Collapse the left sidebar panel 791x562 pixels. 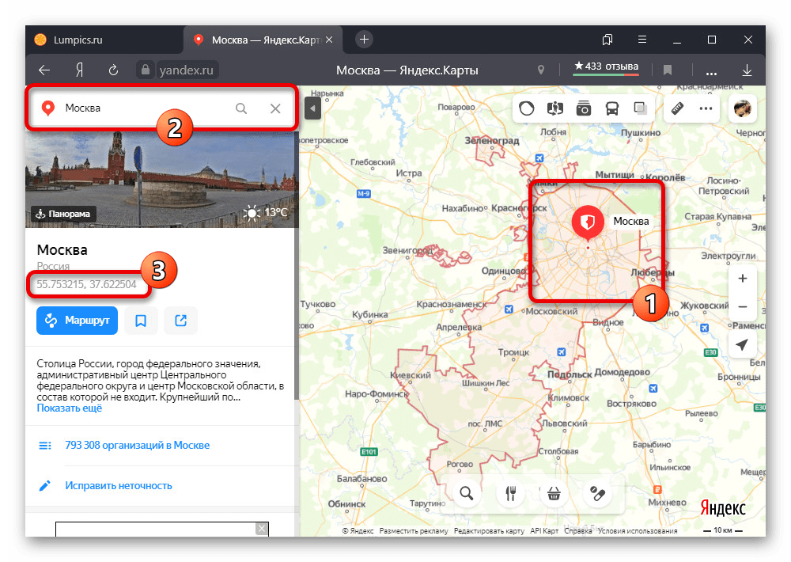pyautogui.click(x=312, y=108)
